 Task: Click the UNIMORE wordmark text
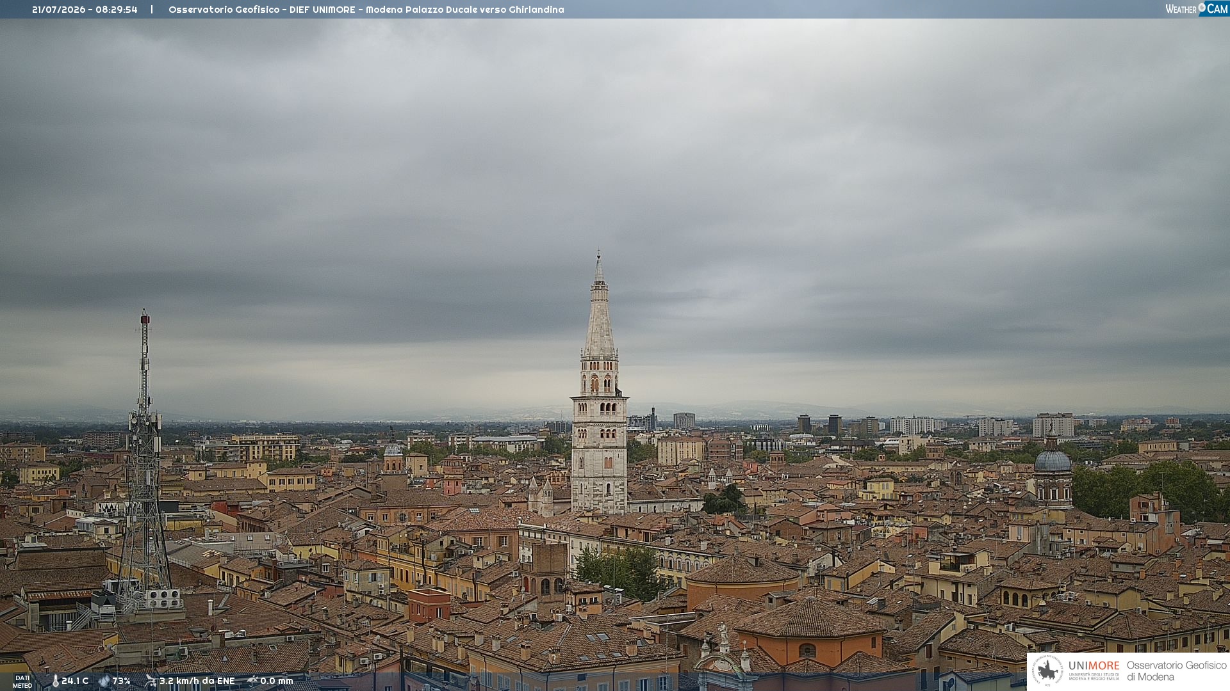pyautogui.click(x=1094, y=665)
